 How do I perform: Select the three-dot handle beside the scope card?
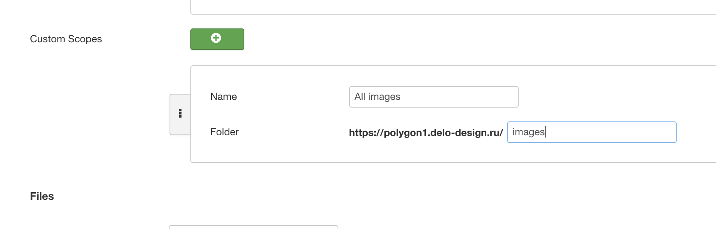(180, 114)
